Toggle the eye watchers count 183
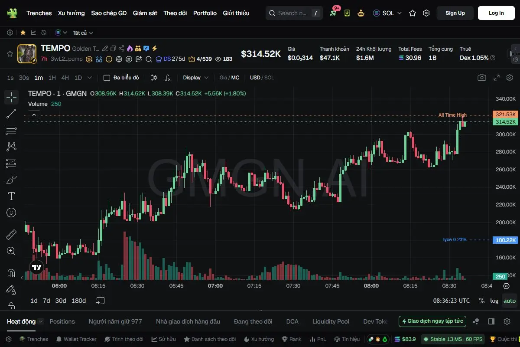The height and width of the screenshot is (347, 520). tap(224, 59)
